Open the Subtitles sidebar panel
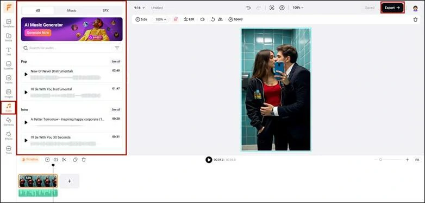Image resolution: width=425 pixels, height=203 pixels. click(x=9, y=66)
